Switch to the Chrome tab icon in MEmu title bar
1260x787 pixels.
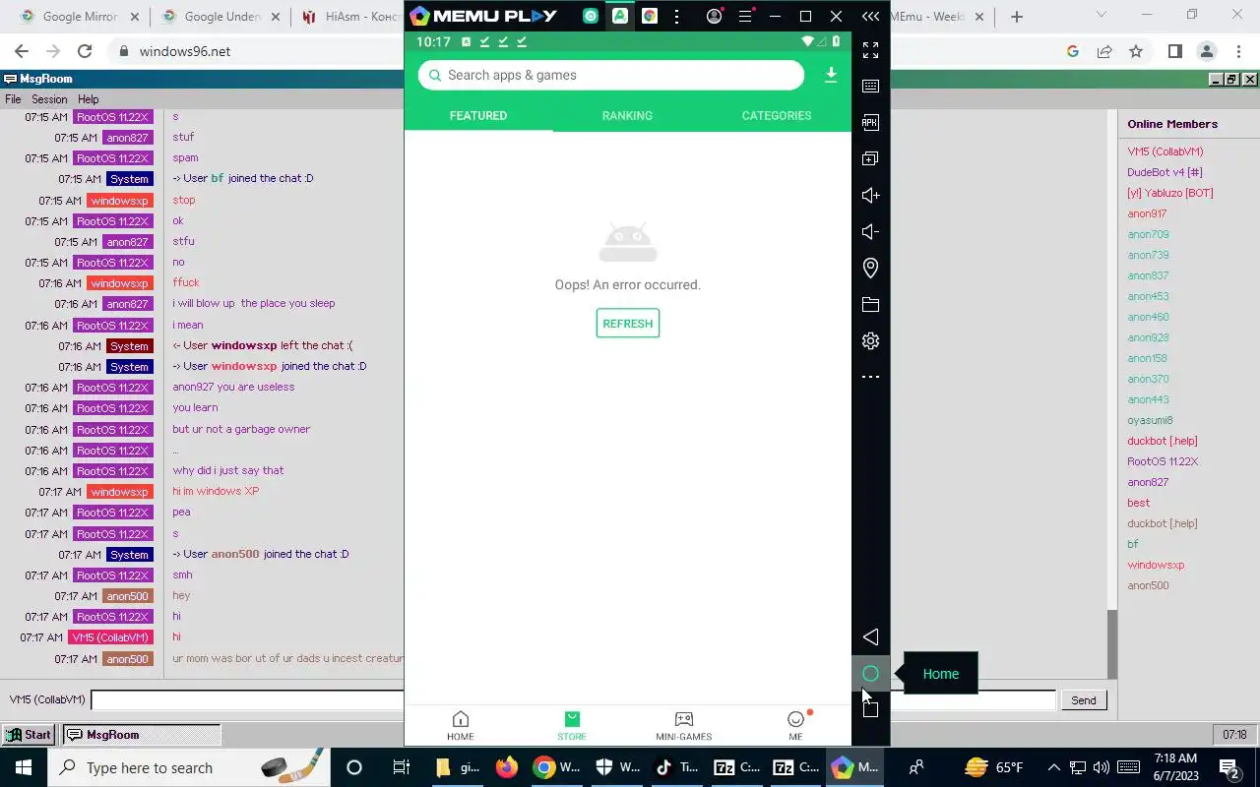click(649, 16)
